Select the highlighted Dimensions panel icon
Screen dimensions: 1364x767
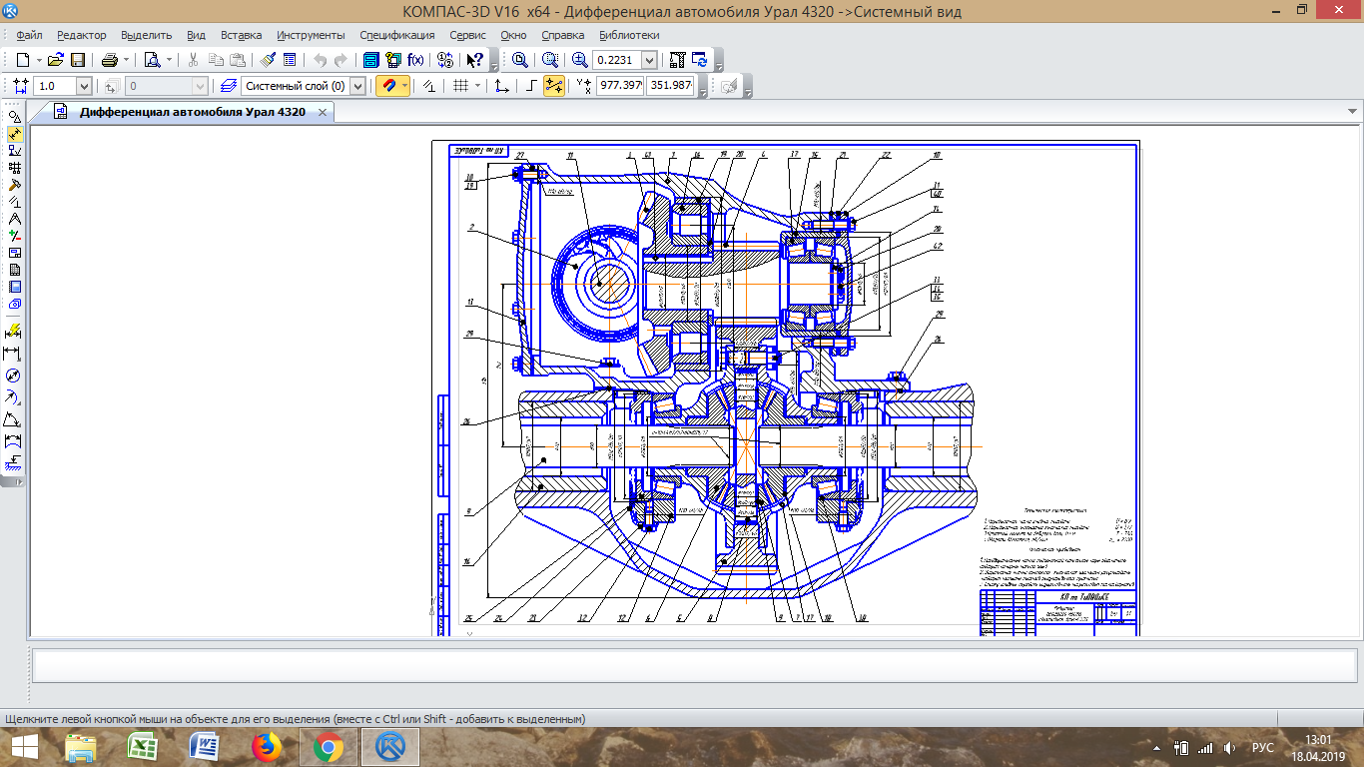15,133
